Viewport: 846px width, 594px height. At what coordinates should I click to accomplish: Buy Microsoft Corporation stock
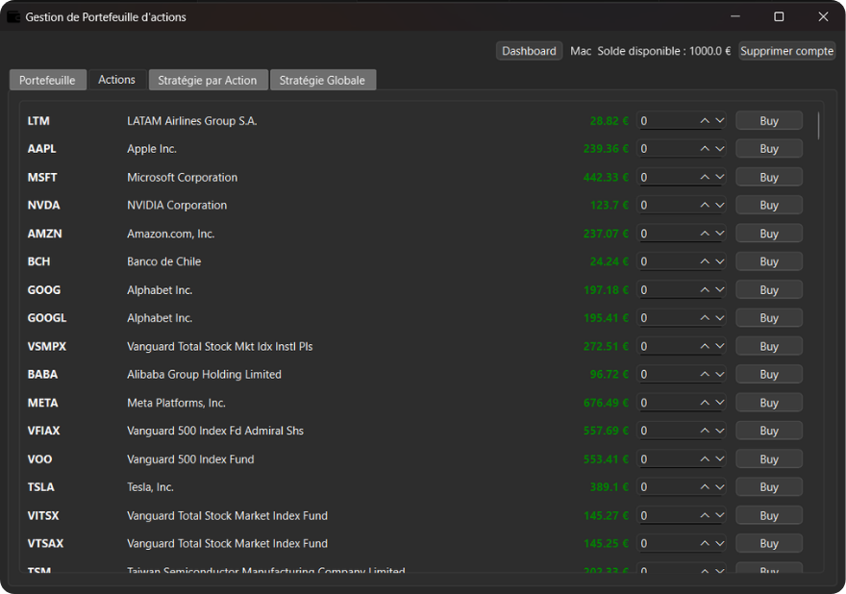coord(769,178)
